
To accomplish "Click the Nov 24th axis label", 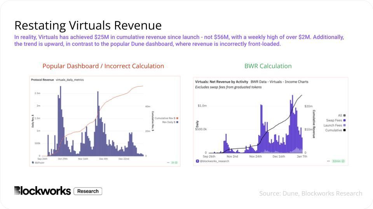I will [256, 156].
